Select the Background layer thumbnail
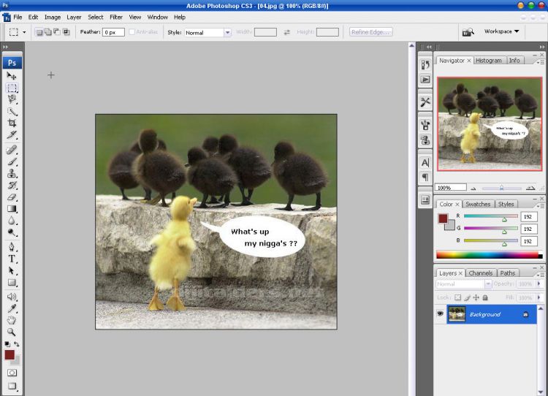Image resolution: width=548 pixels, height=396 pixels. click(x=457, y=314)
